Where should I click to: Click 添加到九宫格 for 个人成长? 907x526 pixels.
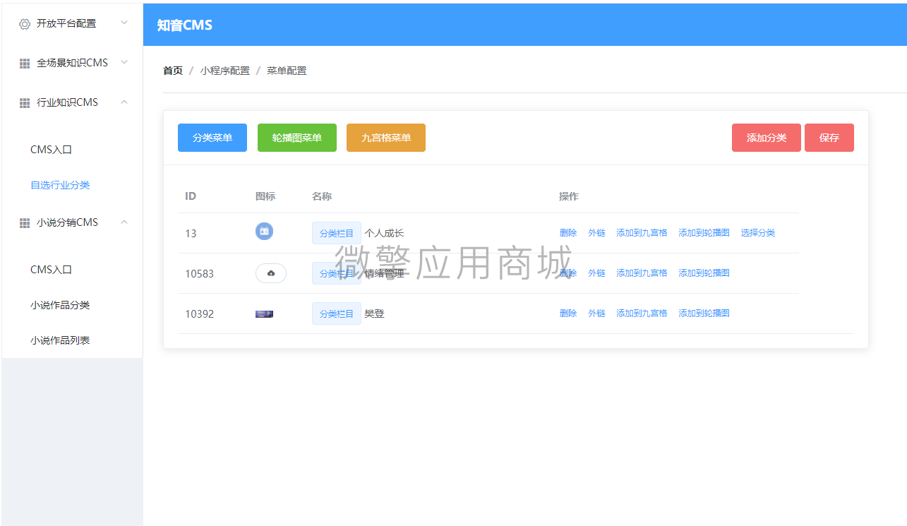[642, 233]
